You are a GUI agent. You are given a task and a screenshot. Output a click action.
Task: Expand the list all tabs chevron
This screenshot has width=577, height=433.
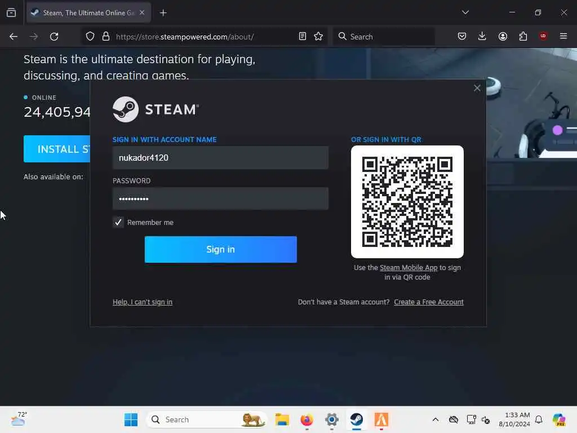pyautogui.click(x=465, y=12)
